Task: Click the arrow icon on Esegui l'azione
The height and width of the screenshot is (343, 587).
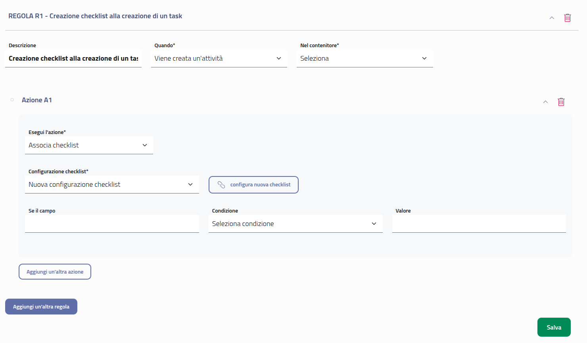Action: pyautogui.click(x=144, y=145)
